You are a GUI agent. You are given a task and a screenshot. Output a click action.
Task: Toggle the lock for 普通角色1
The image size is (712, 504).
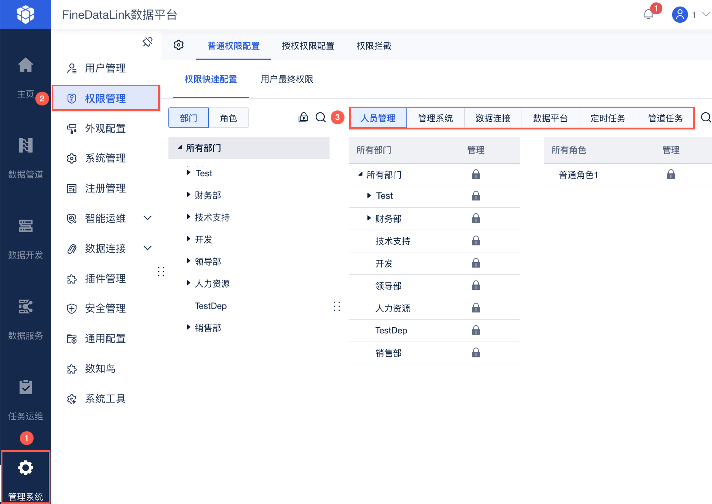pos(671,175)
